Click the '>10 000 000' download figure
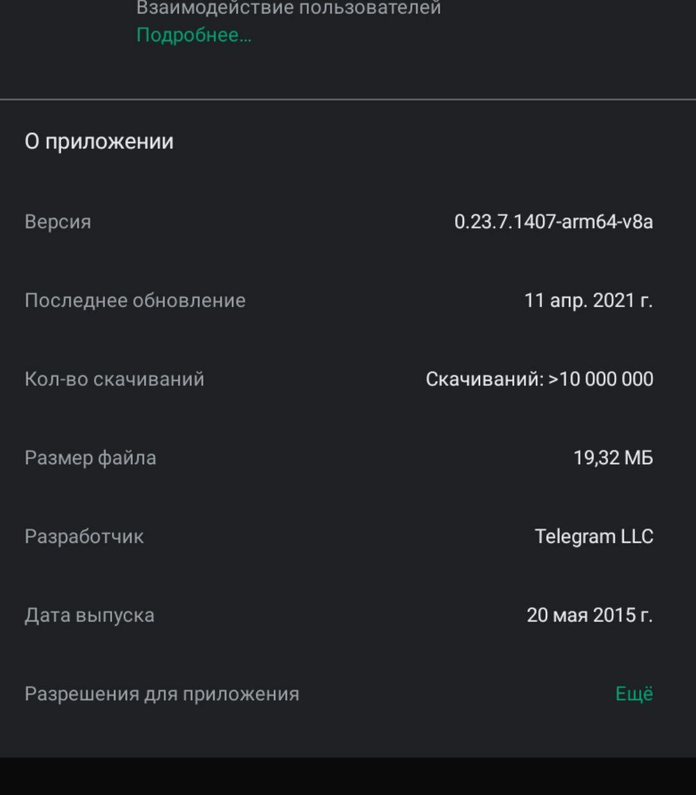Viewport: 696px width, 795px height. 601,379
